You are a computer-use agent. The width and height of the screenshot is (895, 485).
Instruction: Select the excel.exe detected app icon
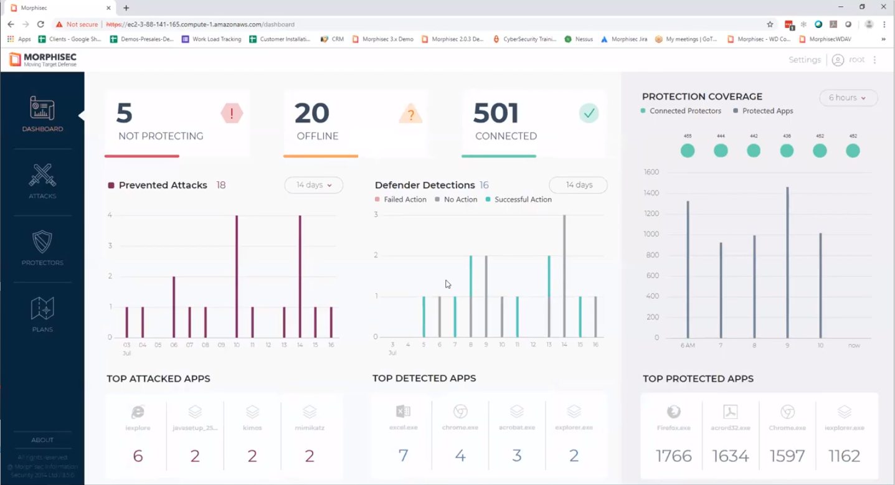(x=403, y=411)
